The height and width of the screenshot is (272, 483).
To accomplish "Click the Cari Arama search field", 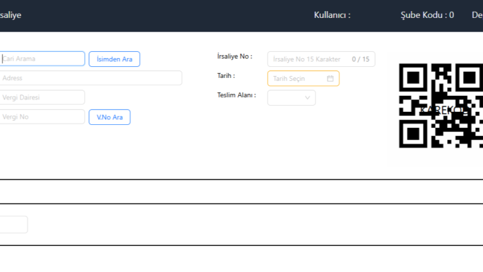I will tap(42, 59).
